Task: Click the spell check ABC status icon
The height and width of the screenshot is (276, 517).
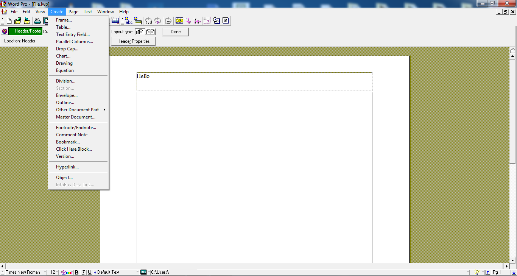Action: (x=143, y=272)
